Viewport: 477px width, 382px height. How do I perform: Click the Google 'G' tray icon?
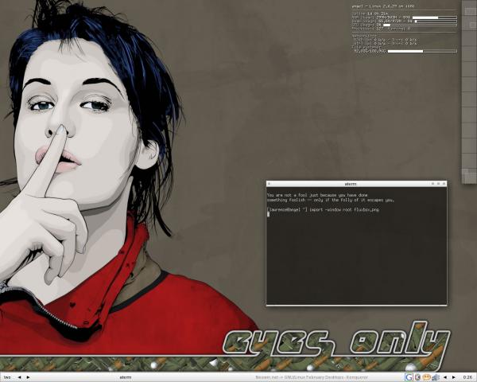coord(409,377)
